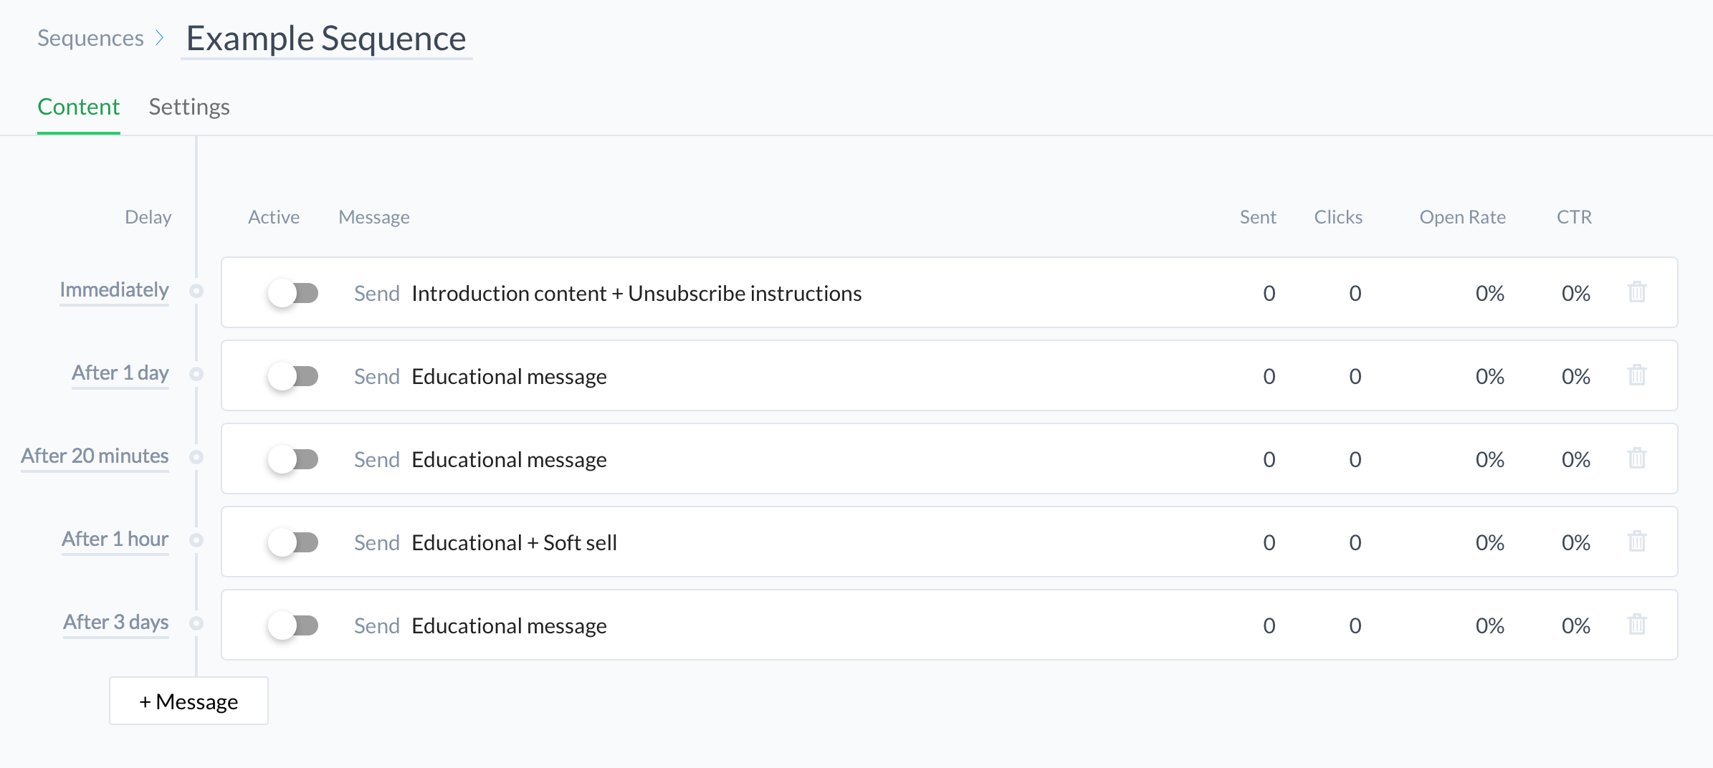1713x768 pixels.
Task: Add a new message with + Message
Action: pyautogui.click(x=189, y=701)
